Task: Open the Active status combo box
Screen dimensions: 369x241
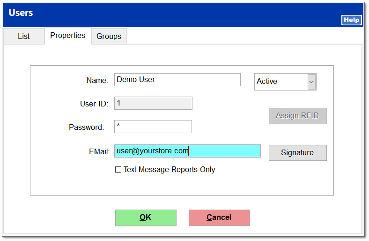Action: 280,82
